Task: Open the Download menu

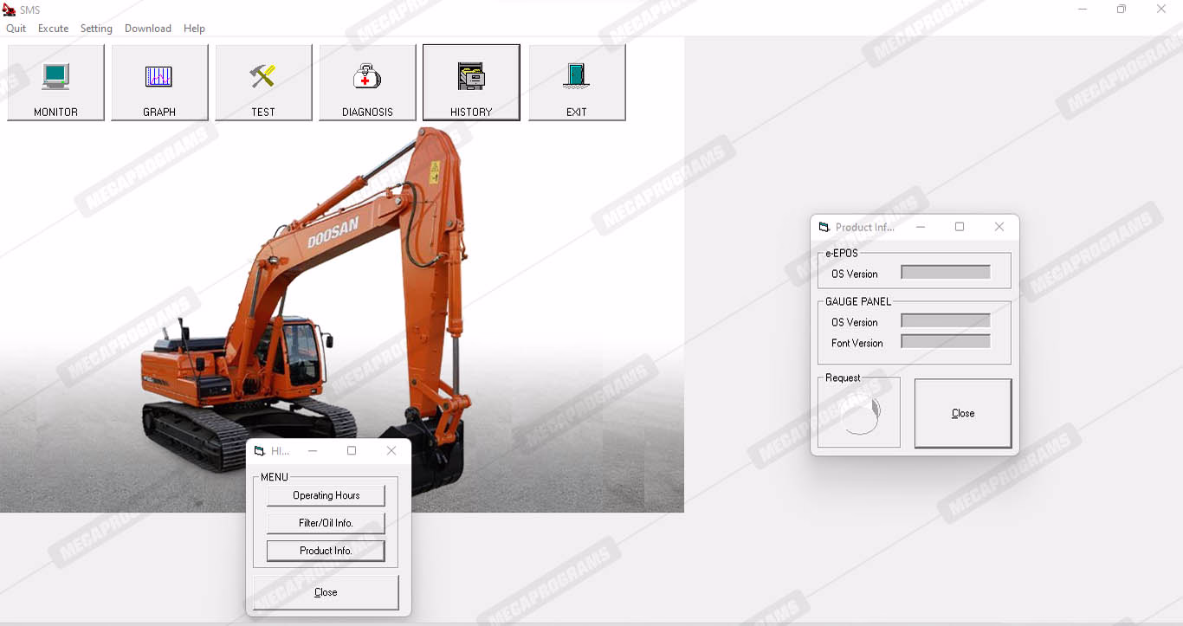Action: pyautogui.click(x=148, y=29)
